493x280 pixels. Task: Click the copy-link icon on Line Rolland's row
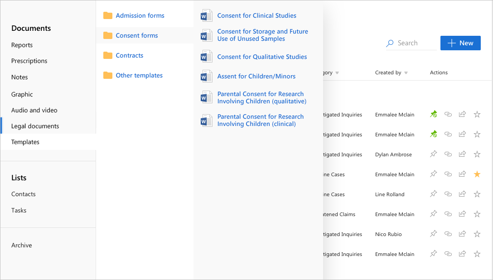pos(448,193)
